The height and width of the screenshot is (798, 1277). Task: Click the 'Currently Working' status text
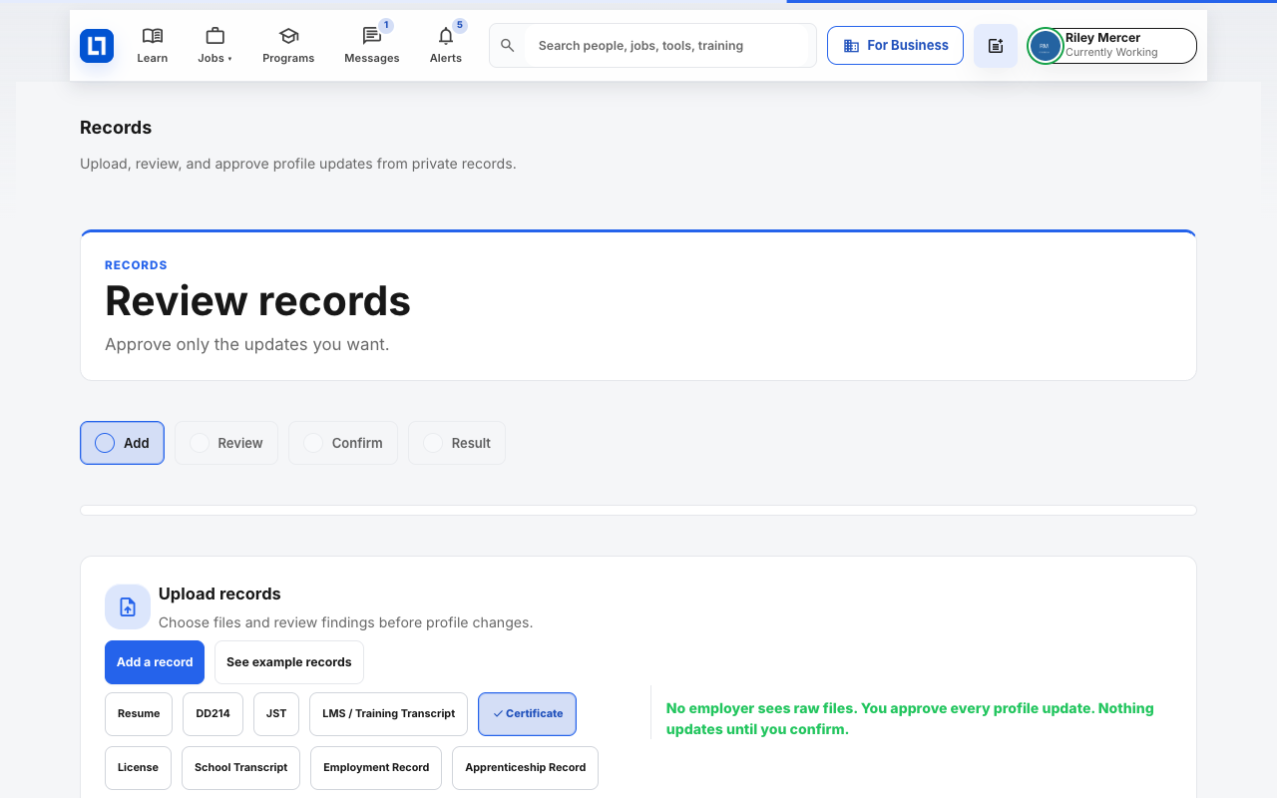[x=1111, y=53]
